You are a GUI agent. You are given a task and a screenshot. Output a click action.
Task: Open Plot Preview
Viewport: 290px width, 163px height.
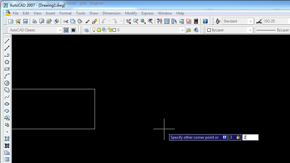42,21
